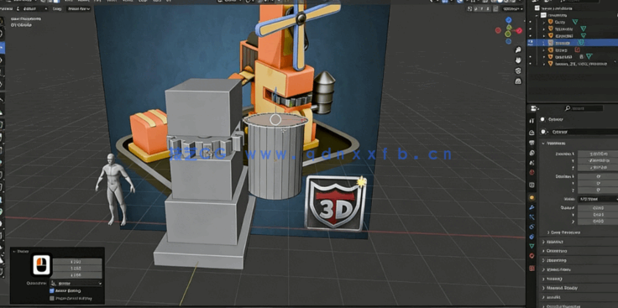This screenshot has width=618, height=308.
Task: Check the unchecked box in operator panel
Action: (52, 298)
